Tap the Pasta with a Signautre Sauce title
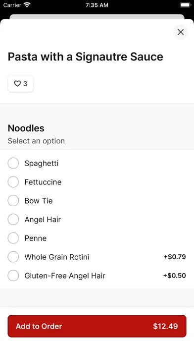The image size is (194, 345). click(x=86, y=57)
